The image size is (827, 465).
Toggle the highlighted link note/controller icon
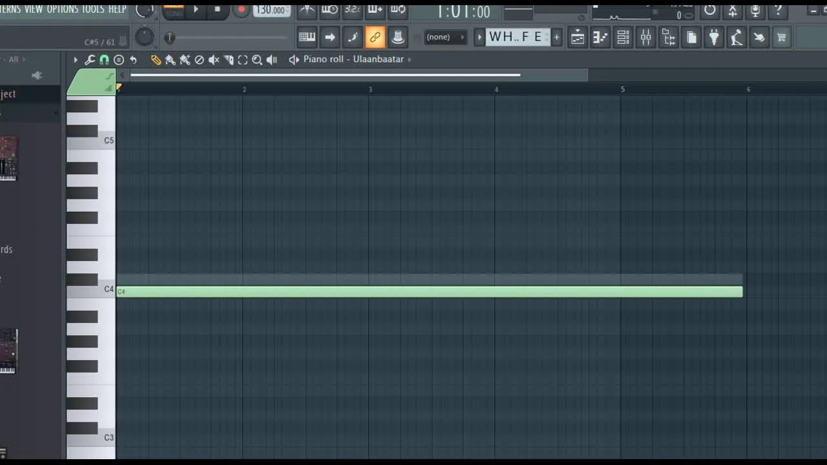click(x=375, y=37)
